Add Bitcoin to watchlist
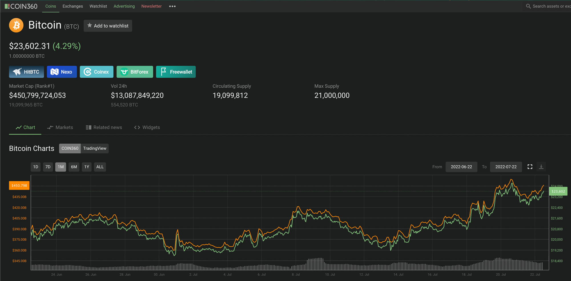The width and height of the screenshot is (571, 281). [x=108, y=26]
